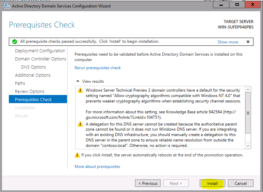Maximize the wizard window
The width and height of the screenshot is (263, 192).
tap(237, 5)
